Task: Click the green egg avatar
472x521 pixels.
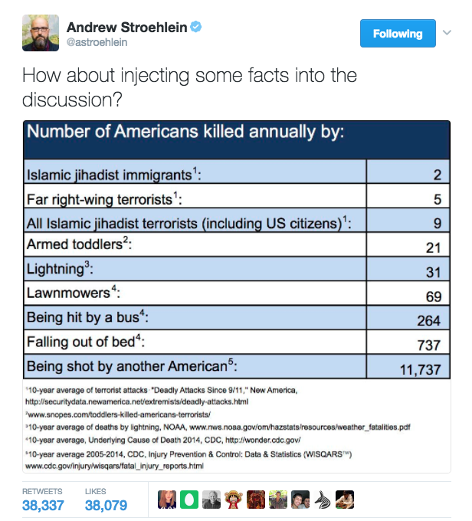Action: click(190, 499)
